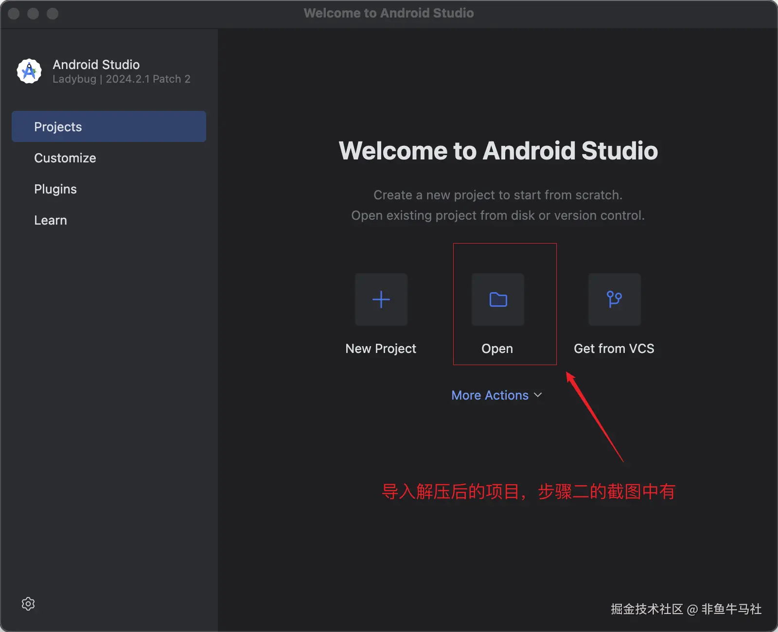Click the New Project label
This screenshot has height=632, width=778.
coord(381,349)
